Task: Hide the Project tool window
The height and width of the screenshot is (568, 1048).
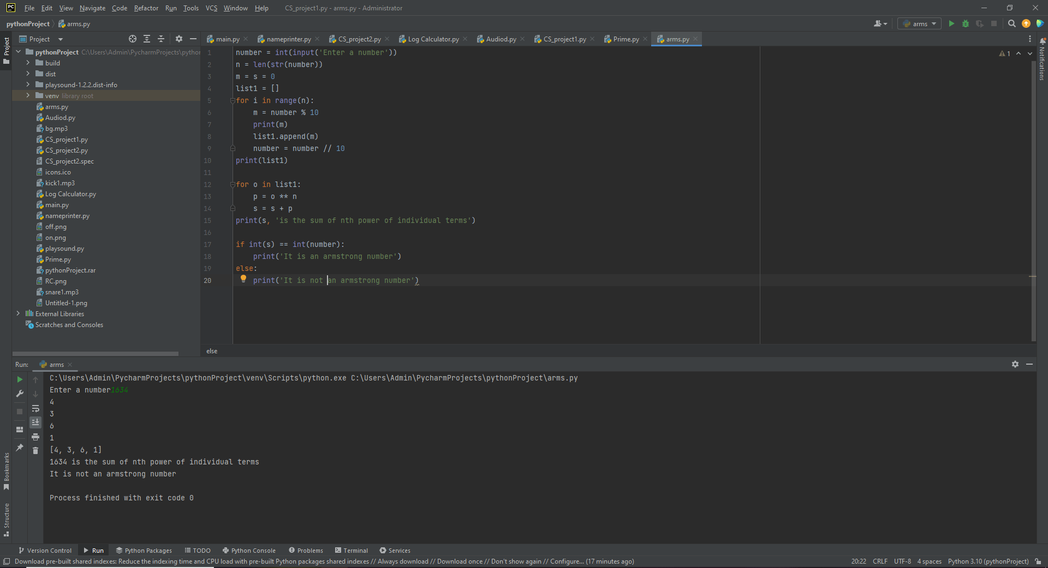Action: [x=193, y=39]
